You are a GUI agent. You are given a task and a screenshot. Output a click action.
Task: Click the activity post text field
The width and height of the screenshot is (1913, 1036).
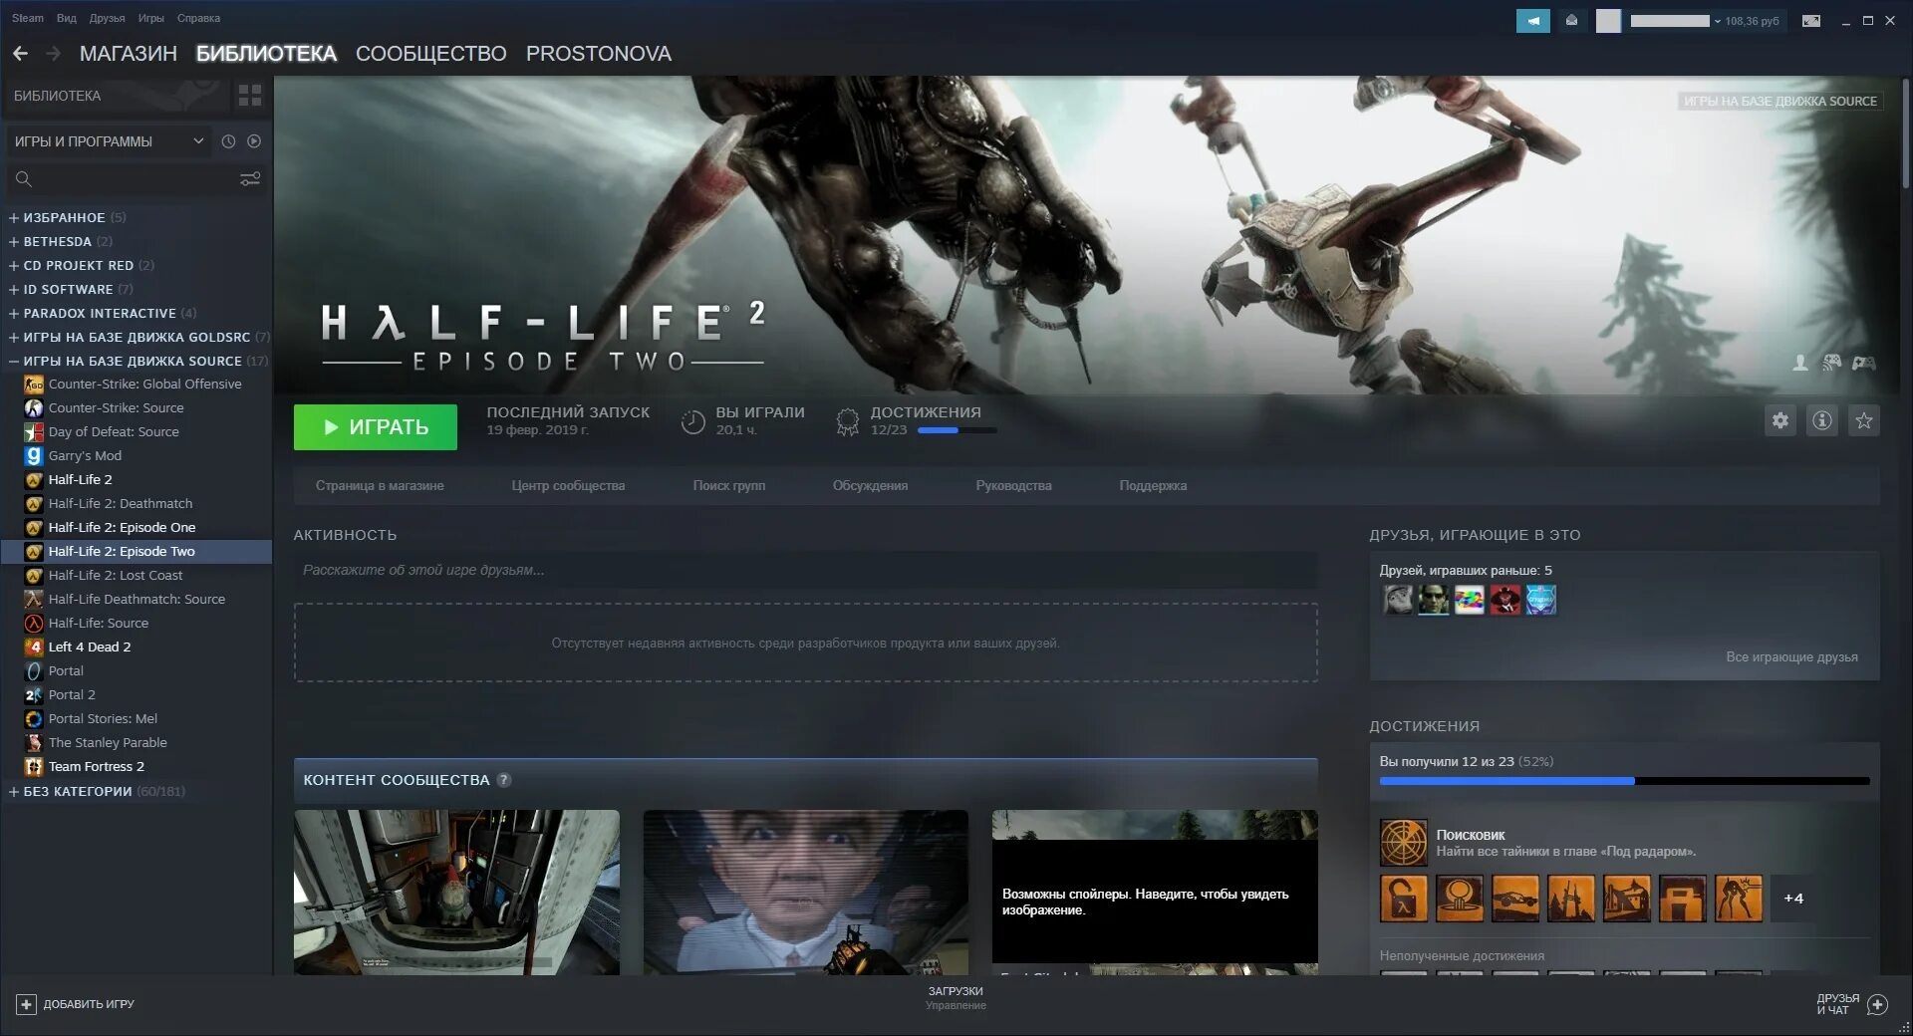point(805,570)
